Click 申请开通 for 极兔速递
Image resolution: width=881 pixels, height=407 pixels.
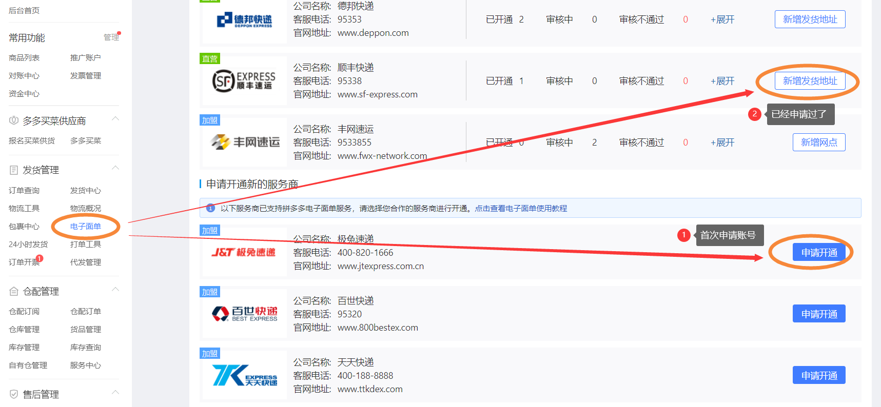tap(819, 252)
